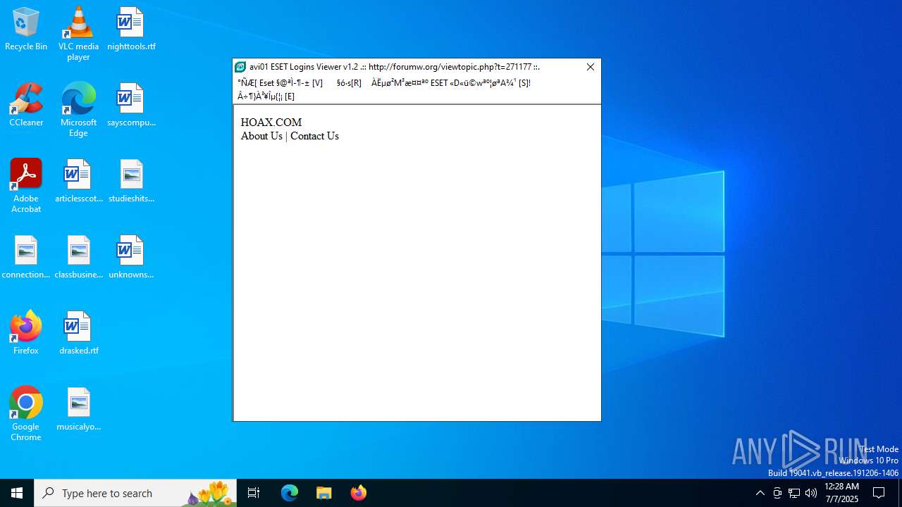Launch Microsoft Edge desktop shortcut
Screen dimensions: 902x507
[78, 110]
